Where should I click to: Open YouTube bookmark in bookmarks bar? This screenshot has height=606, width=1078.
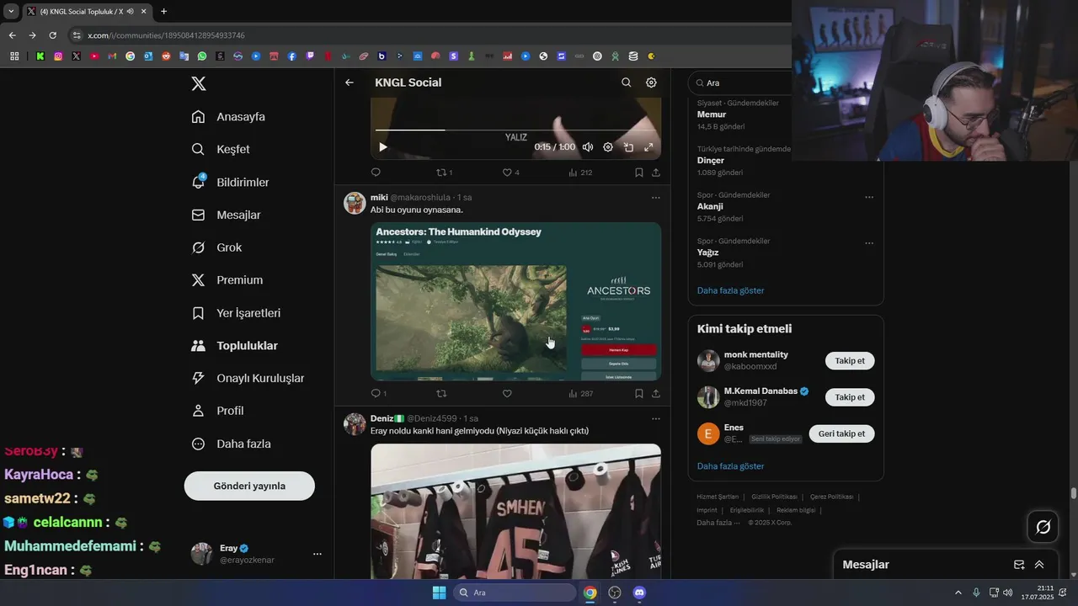[x=93, y=56]
